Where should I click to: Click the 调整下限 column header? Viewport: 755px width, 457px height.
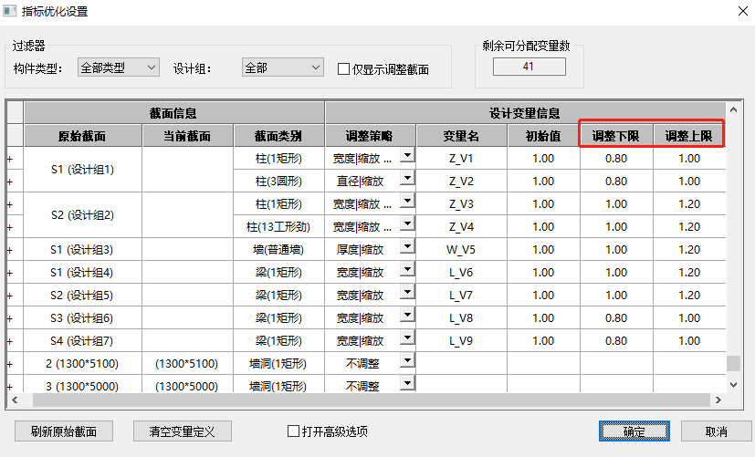coord(616,136)
